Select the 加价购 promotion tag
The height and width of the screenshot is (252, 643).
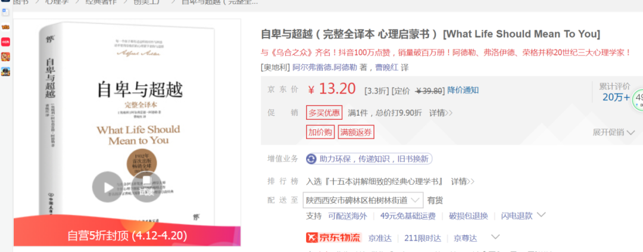pyautogui.click(x=320, y=132)
